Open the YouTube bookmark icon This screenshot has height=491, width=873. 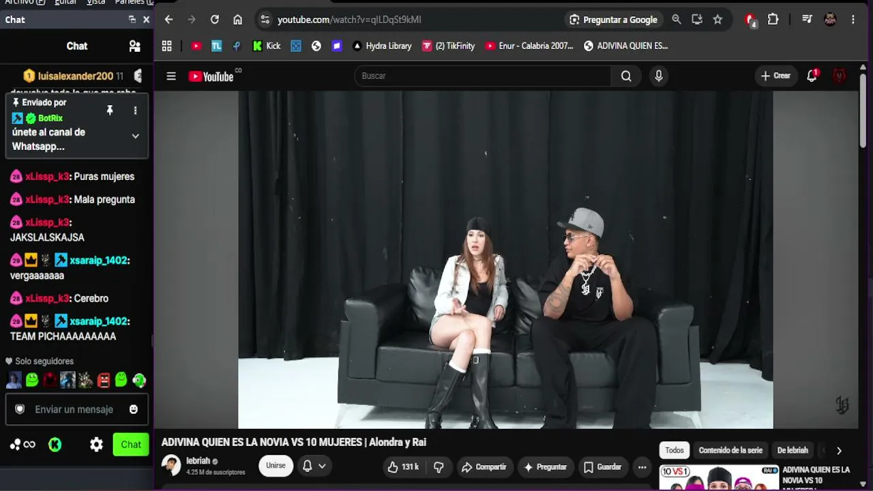coord(196,46)
